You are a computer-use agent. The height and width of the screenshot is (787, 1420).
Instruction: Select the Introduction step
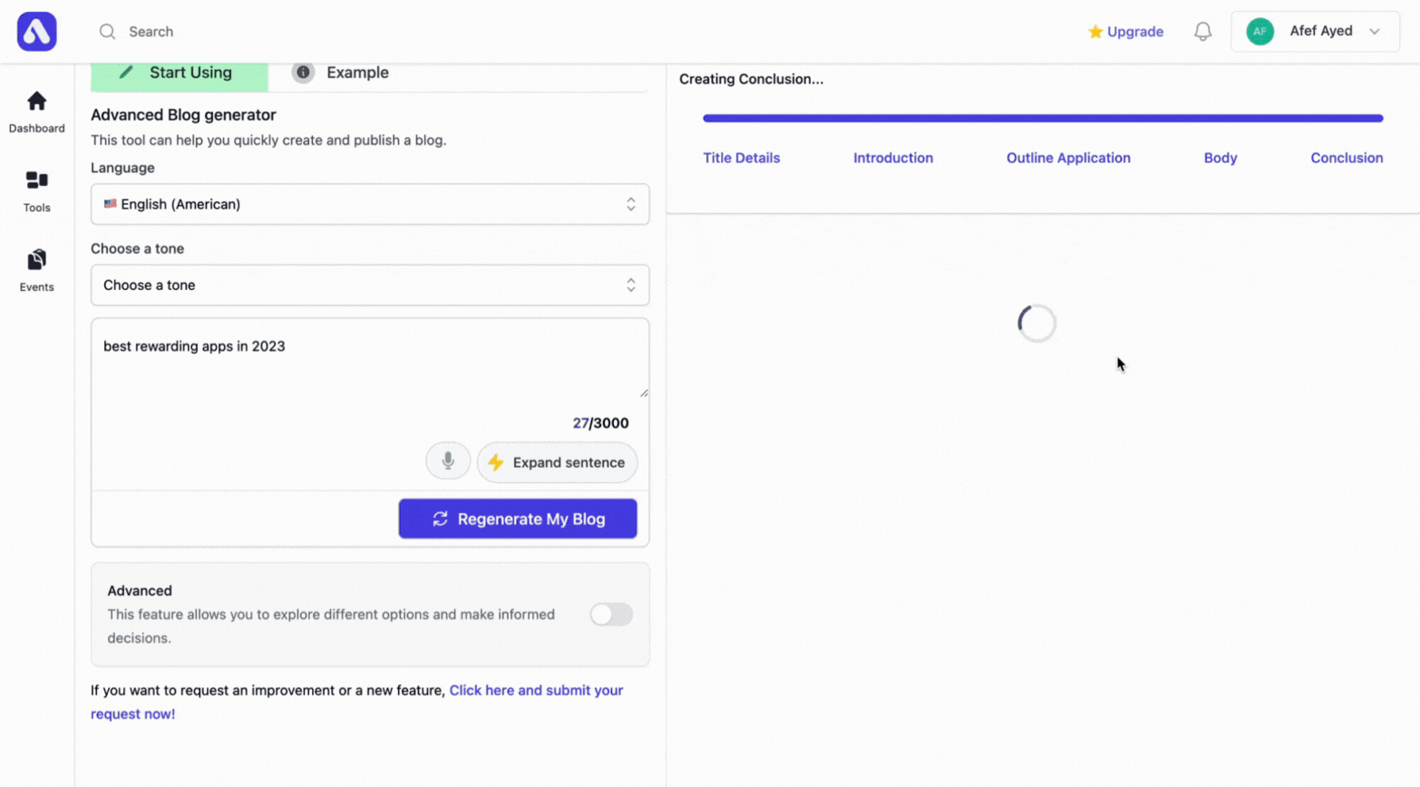click(892, 158)
